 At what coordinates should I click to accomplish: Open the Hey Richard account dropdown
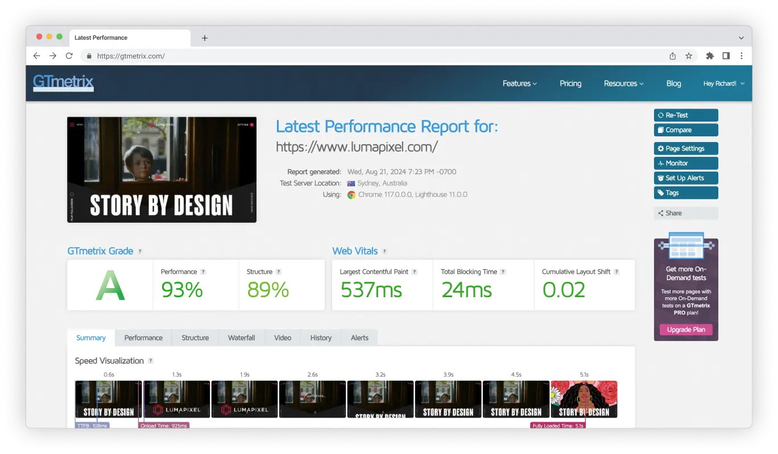(x=723, y=84)
